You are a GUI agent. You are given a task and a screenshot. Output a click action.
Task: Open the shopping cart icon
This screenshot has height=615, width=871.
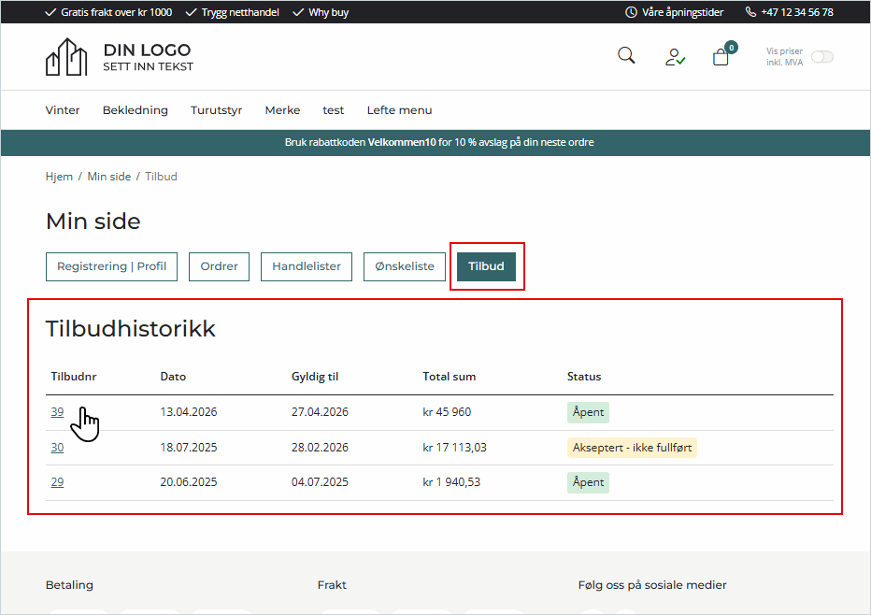point(721,57)
